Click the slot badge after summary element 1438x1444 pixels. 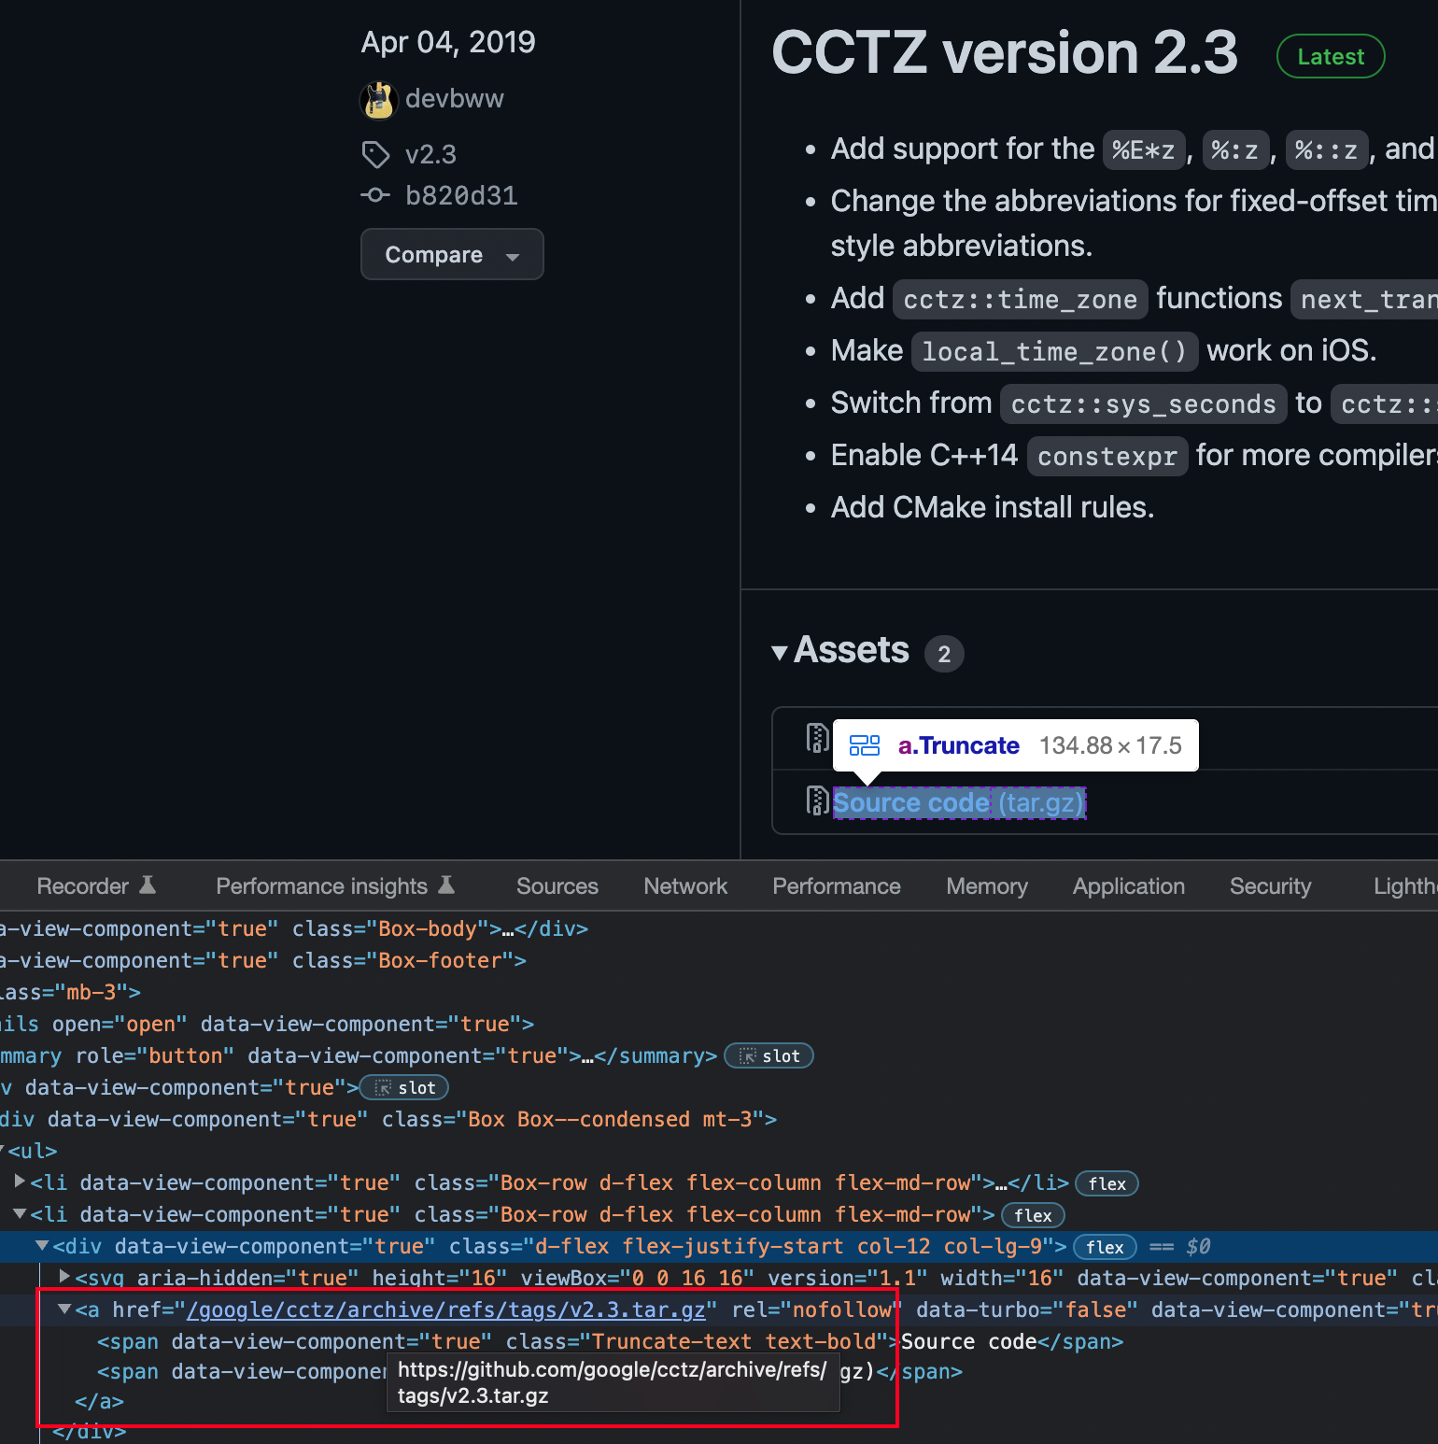[x=769, y=1055]
